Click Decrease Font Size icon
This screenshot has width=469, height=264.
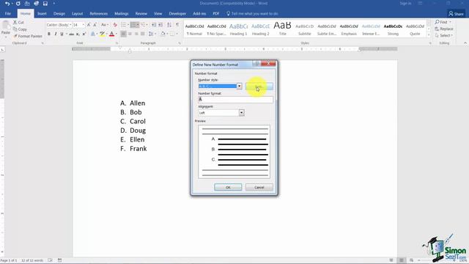click(x=95, y=25)
